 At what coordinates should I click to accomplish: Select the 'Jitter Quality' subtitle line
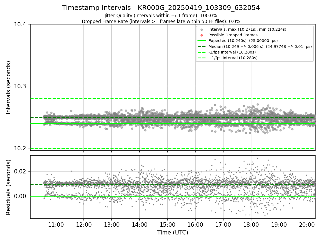[161, 16]
